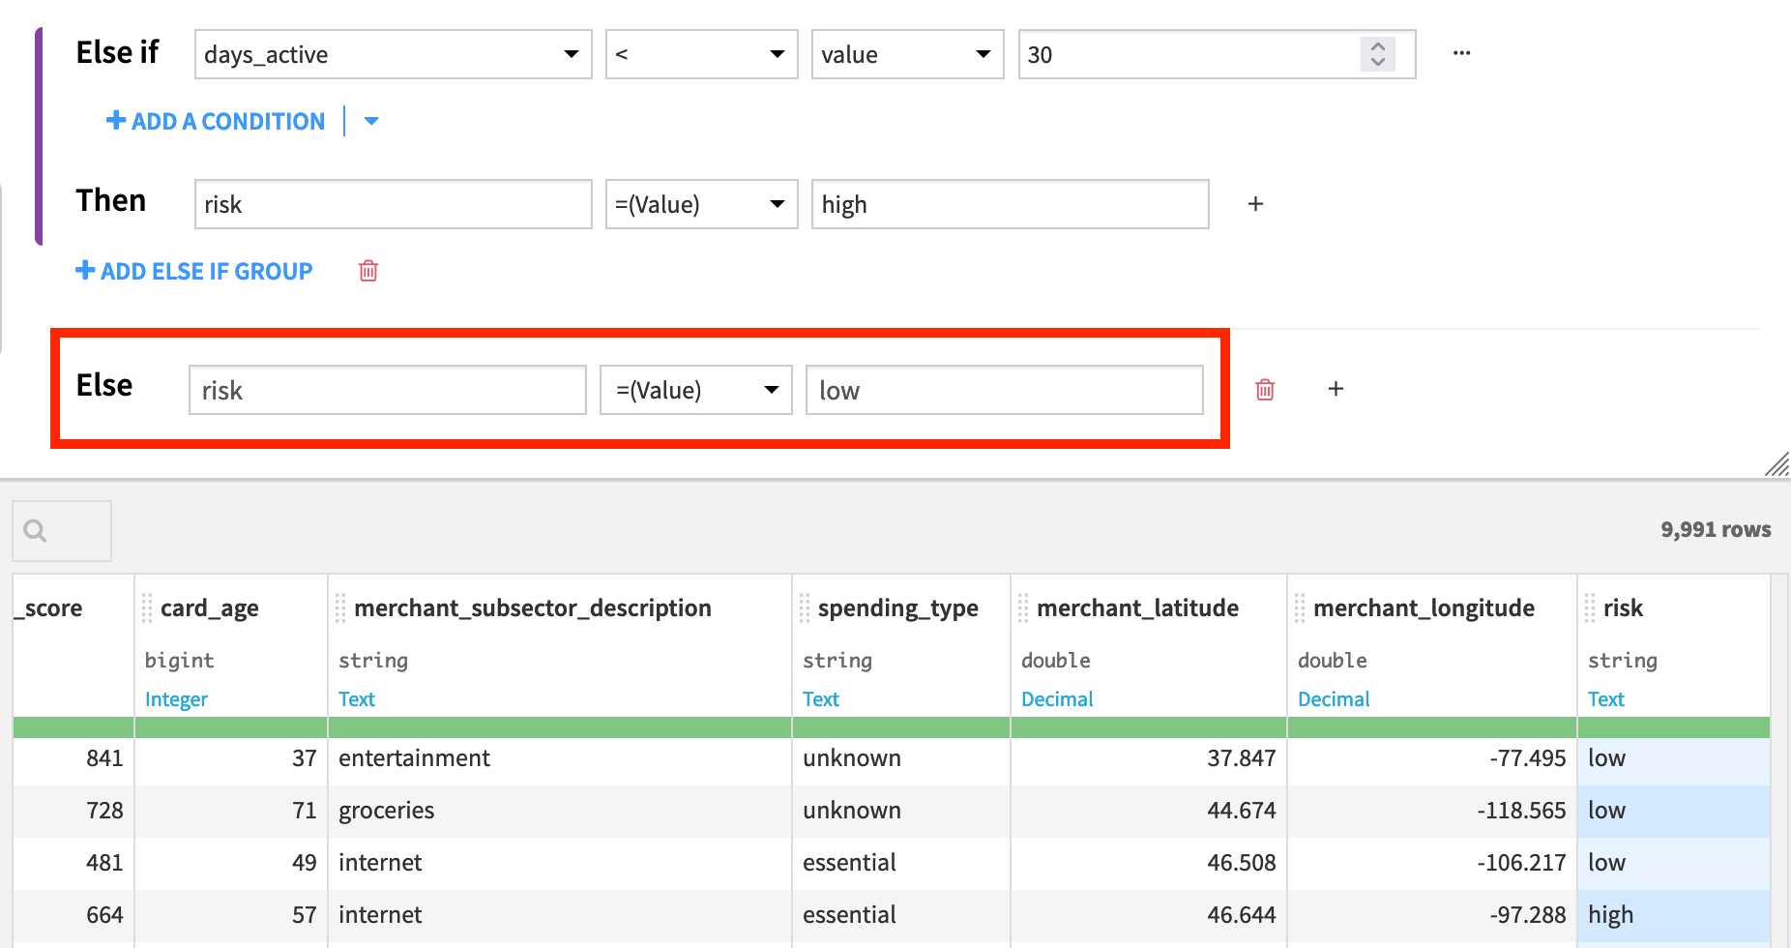
Task: Click the Then value field containing high
Action: click(1010, 204)
